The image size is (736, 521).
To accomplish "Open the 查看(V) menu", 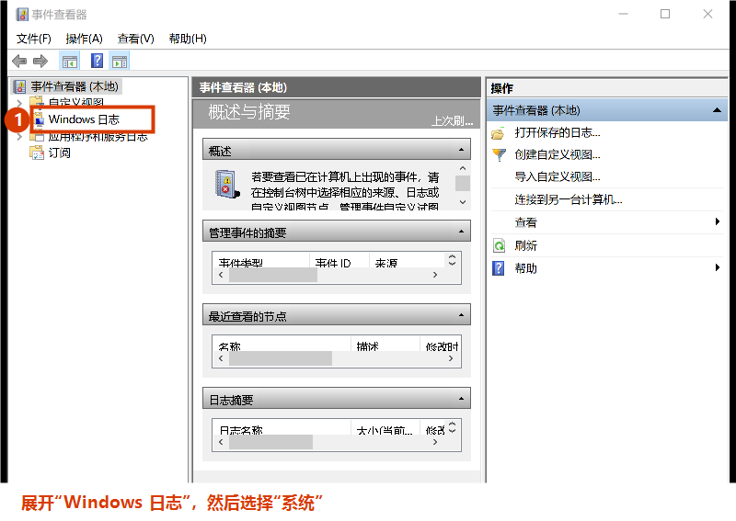I will point(135,39).
